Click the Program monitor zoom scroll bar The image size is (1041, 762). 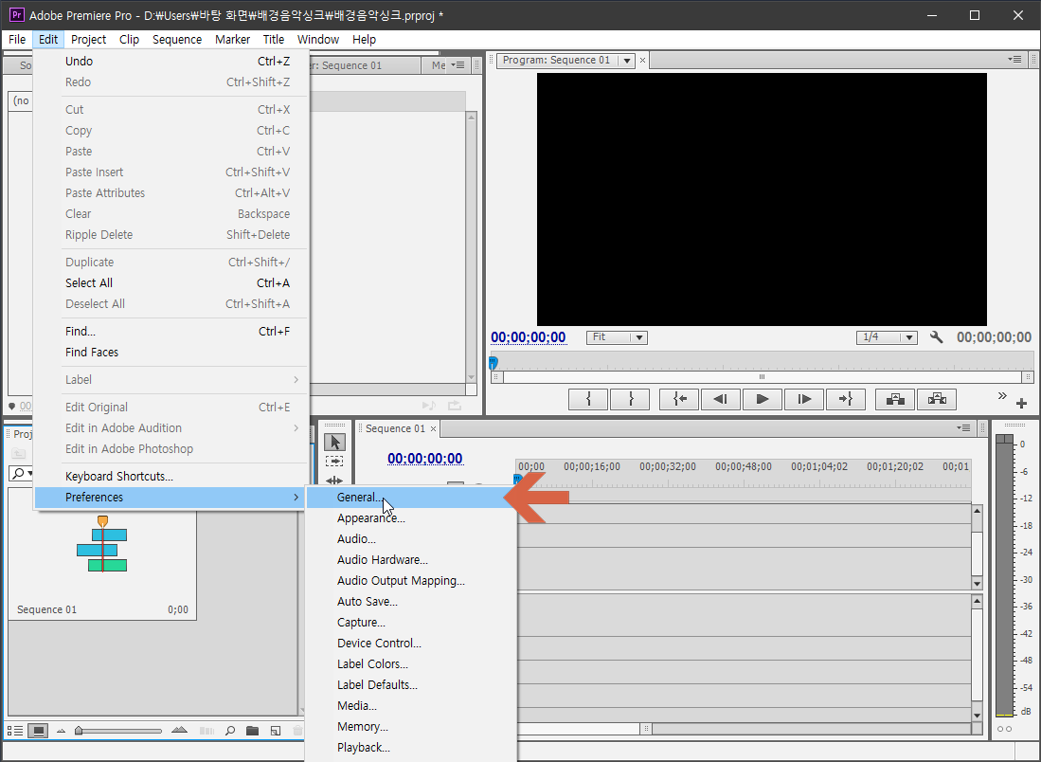pyautogui.click(x=763, y=376)
